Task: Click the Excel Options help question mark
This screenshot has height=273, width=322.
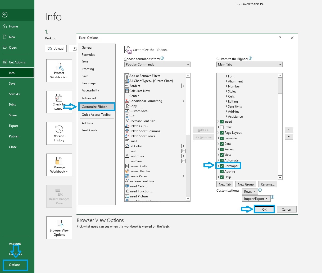Action: pyautogui.click(x=280, y=38)
